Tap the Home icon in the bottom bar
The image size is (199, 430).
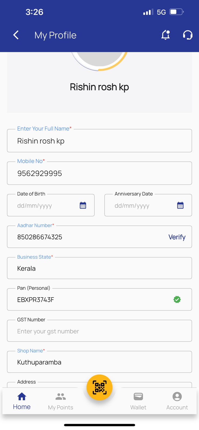pos(22,397)
